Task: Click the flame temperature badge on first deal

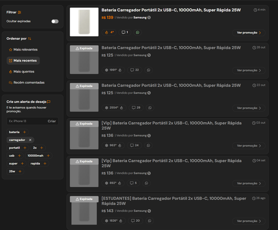Action: tap(109, 32)
